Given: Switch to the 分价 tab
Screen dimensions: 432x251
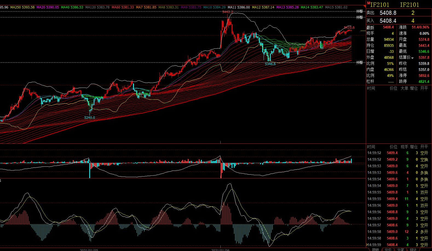Looking at the screenshot, I should pos(388,249).
